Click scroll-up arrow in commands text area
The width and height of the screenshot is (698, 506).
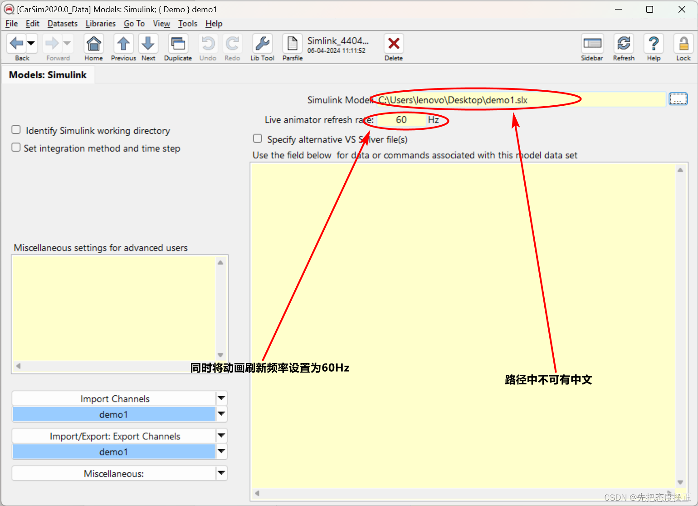(680, 170)
